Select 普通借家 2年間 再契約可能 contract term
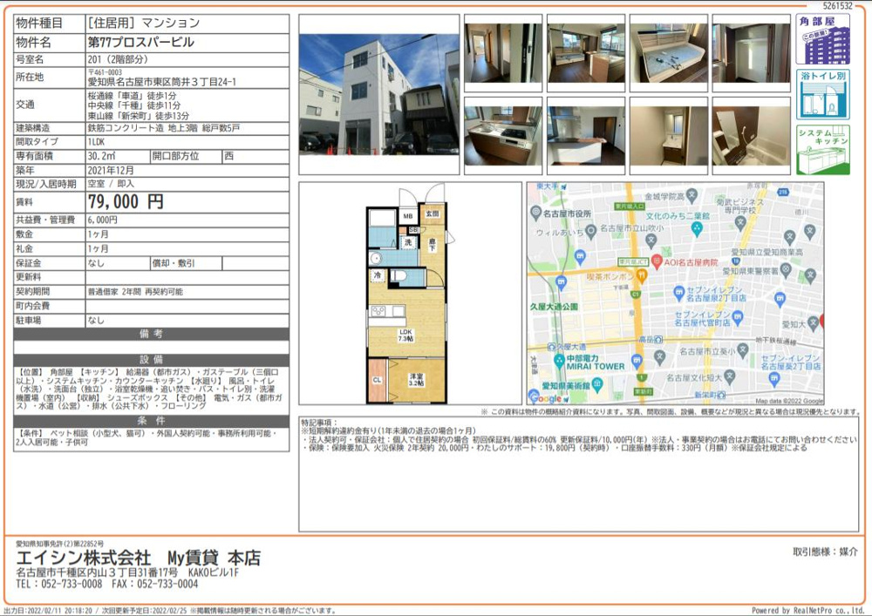Viewport: 872px width, 616px height. point(135,292)
